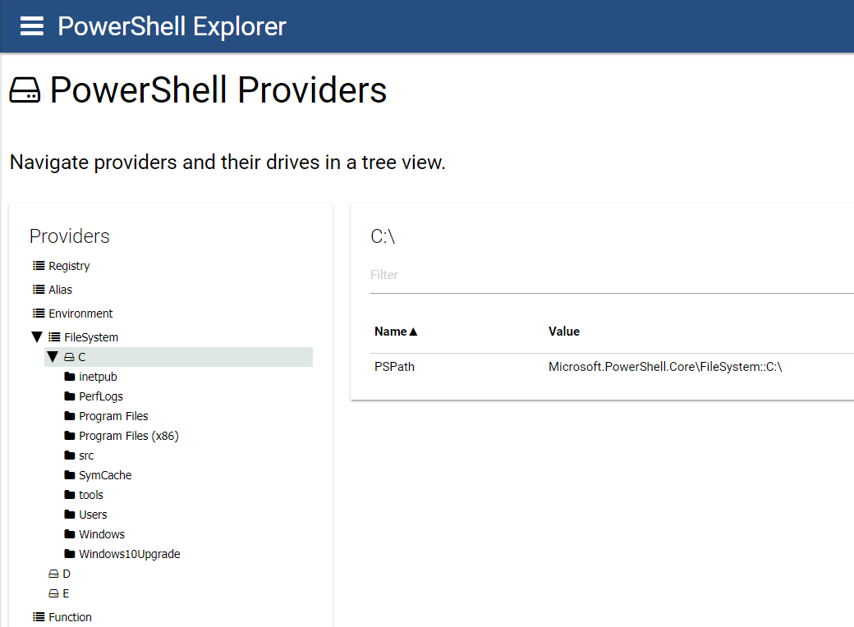The width and height of the screenshot is (854, 627).
Task: Select the Alias provider
Action: click(x=61, y=290)
